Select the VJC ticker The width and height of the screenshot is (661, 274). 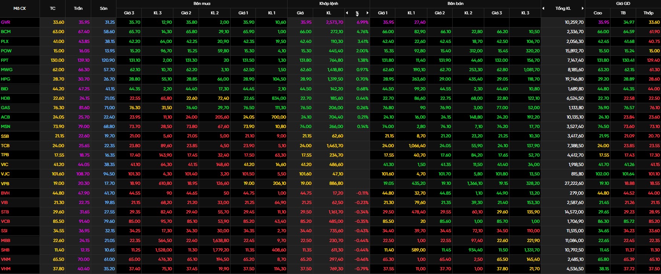pos(5,174)
